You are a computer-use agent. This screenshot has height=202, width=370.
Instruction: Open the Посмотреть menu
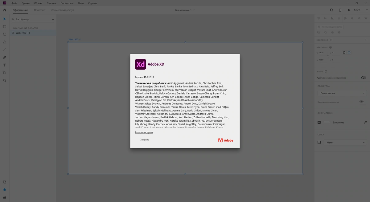tap(67, 3)
